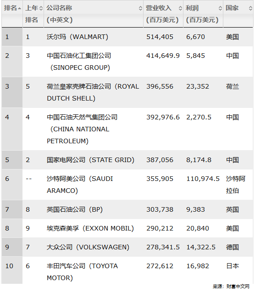
Task: Click sort arrows beside 利润 header
Action: click(220, 8)
